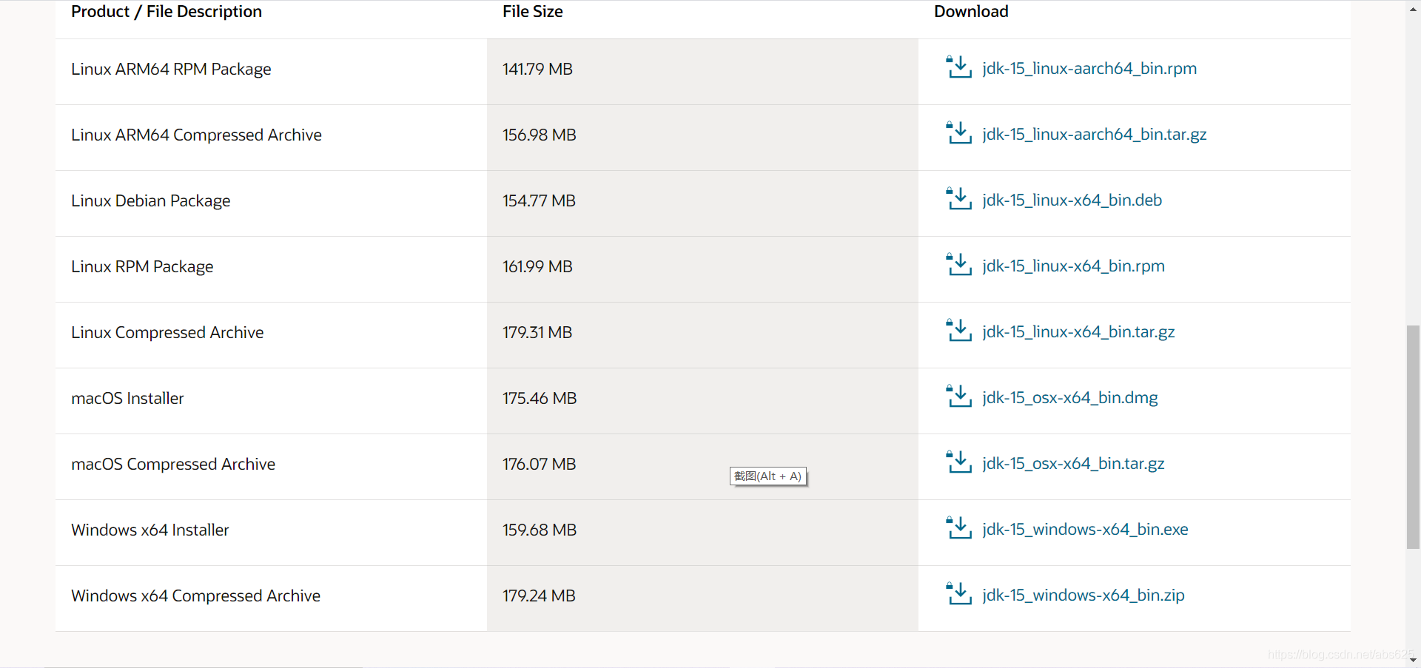The image size is (1421, 668).
Task: Click download icon for Linux ARM64 Compressed Archive
Action: coord(958,133)
